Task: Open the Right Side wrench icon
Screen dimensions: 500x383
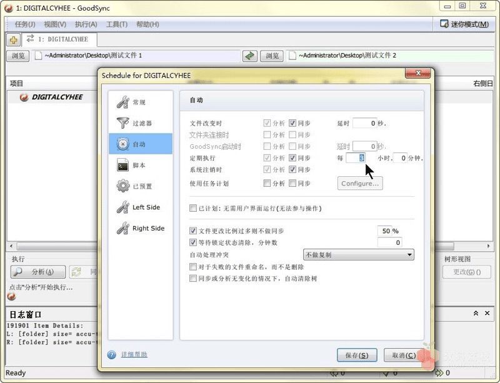Action: click(x=122, y=228)
